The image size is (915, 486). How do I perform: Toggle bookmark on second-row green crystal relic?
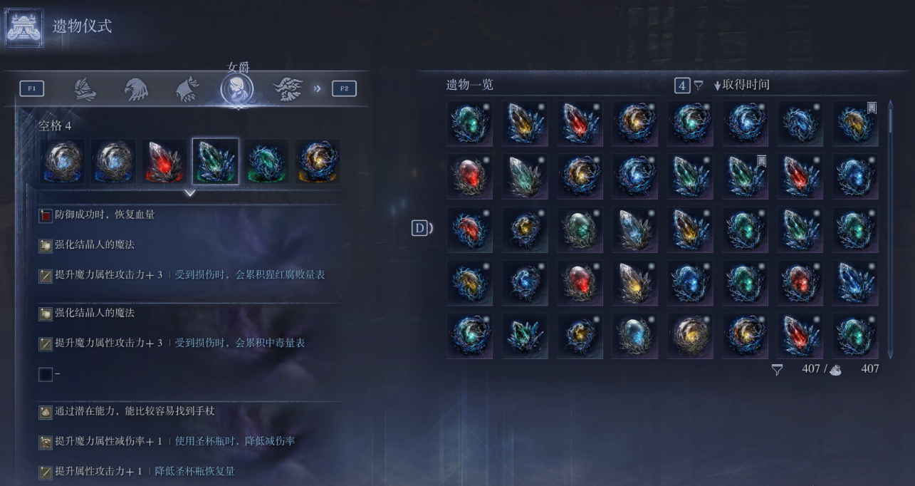point(760,161)
